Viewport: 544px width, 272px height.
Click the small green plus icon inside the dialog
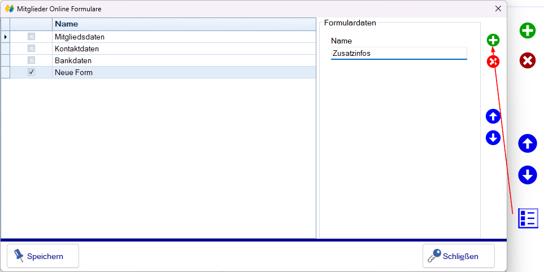[x=493, y=40]
